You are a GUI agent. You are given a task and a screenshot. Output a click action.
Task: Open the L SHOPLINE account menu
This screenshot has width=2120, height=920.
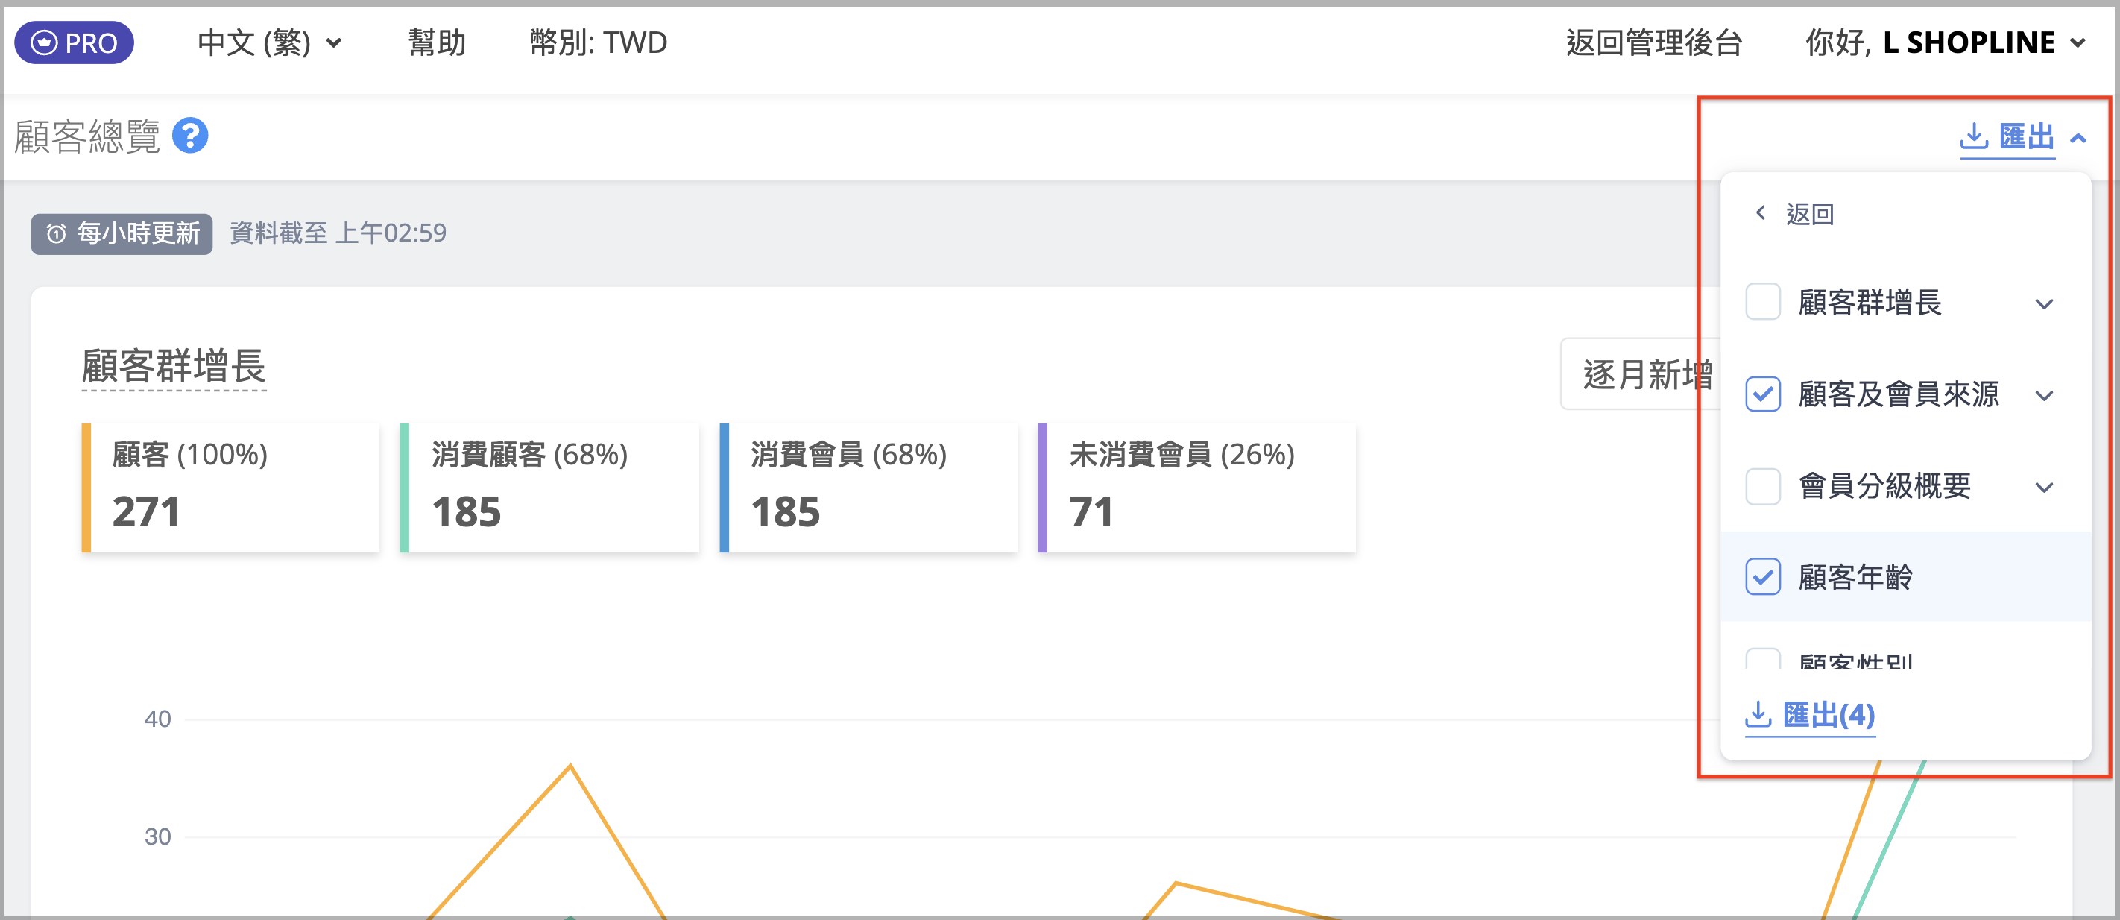tap(1945, 42)
